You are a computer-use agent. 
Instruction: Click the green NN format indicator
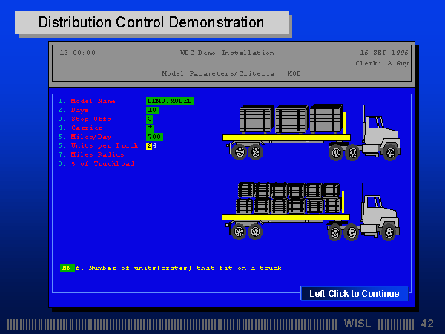[67, 268]
